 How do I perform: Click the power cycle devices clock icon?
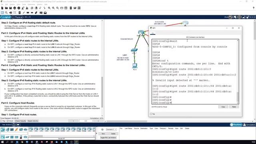tap(14, 125)
